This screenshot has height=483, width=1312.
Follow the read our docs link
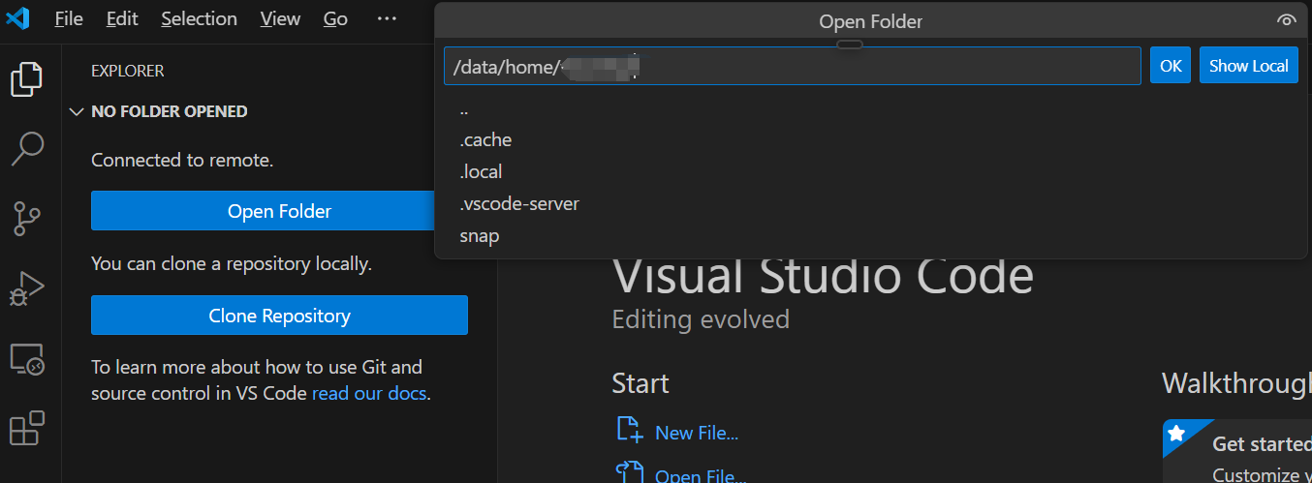(369, 394)
